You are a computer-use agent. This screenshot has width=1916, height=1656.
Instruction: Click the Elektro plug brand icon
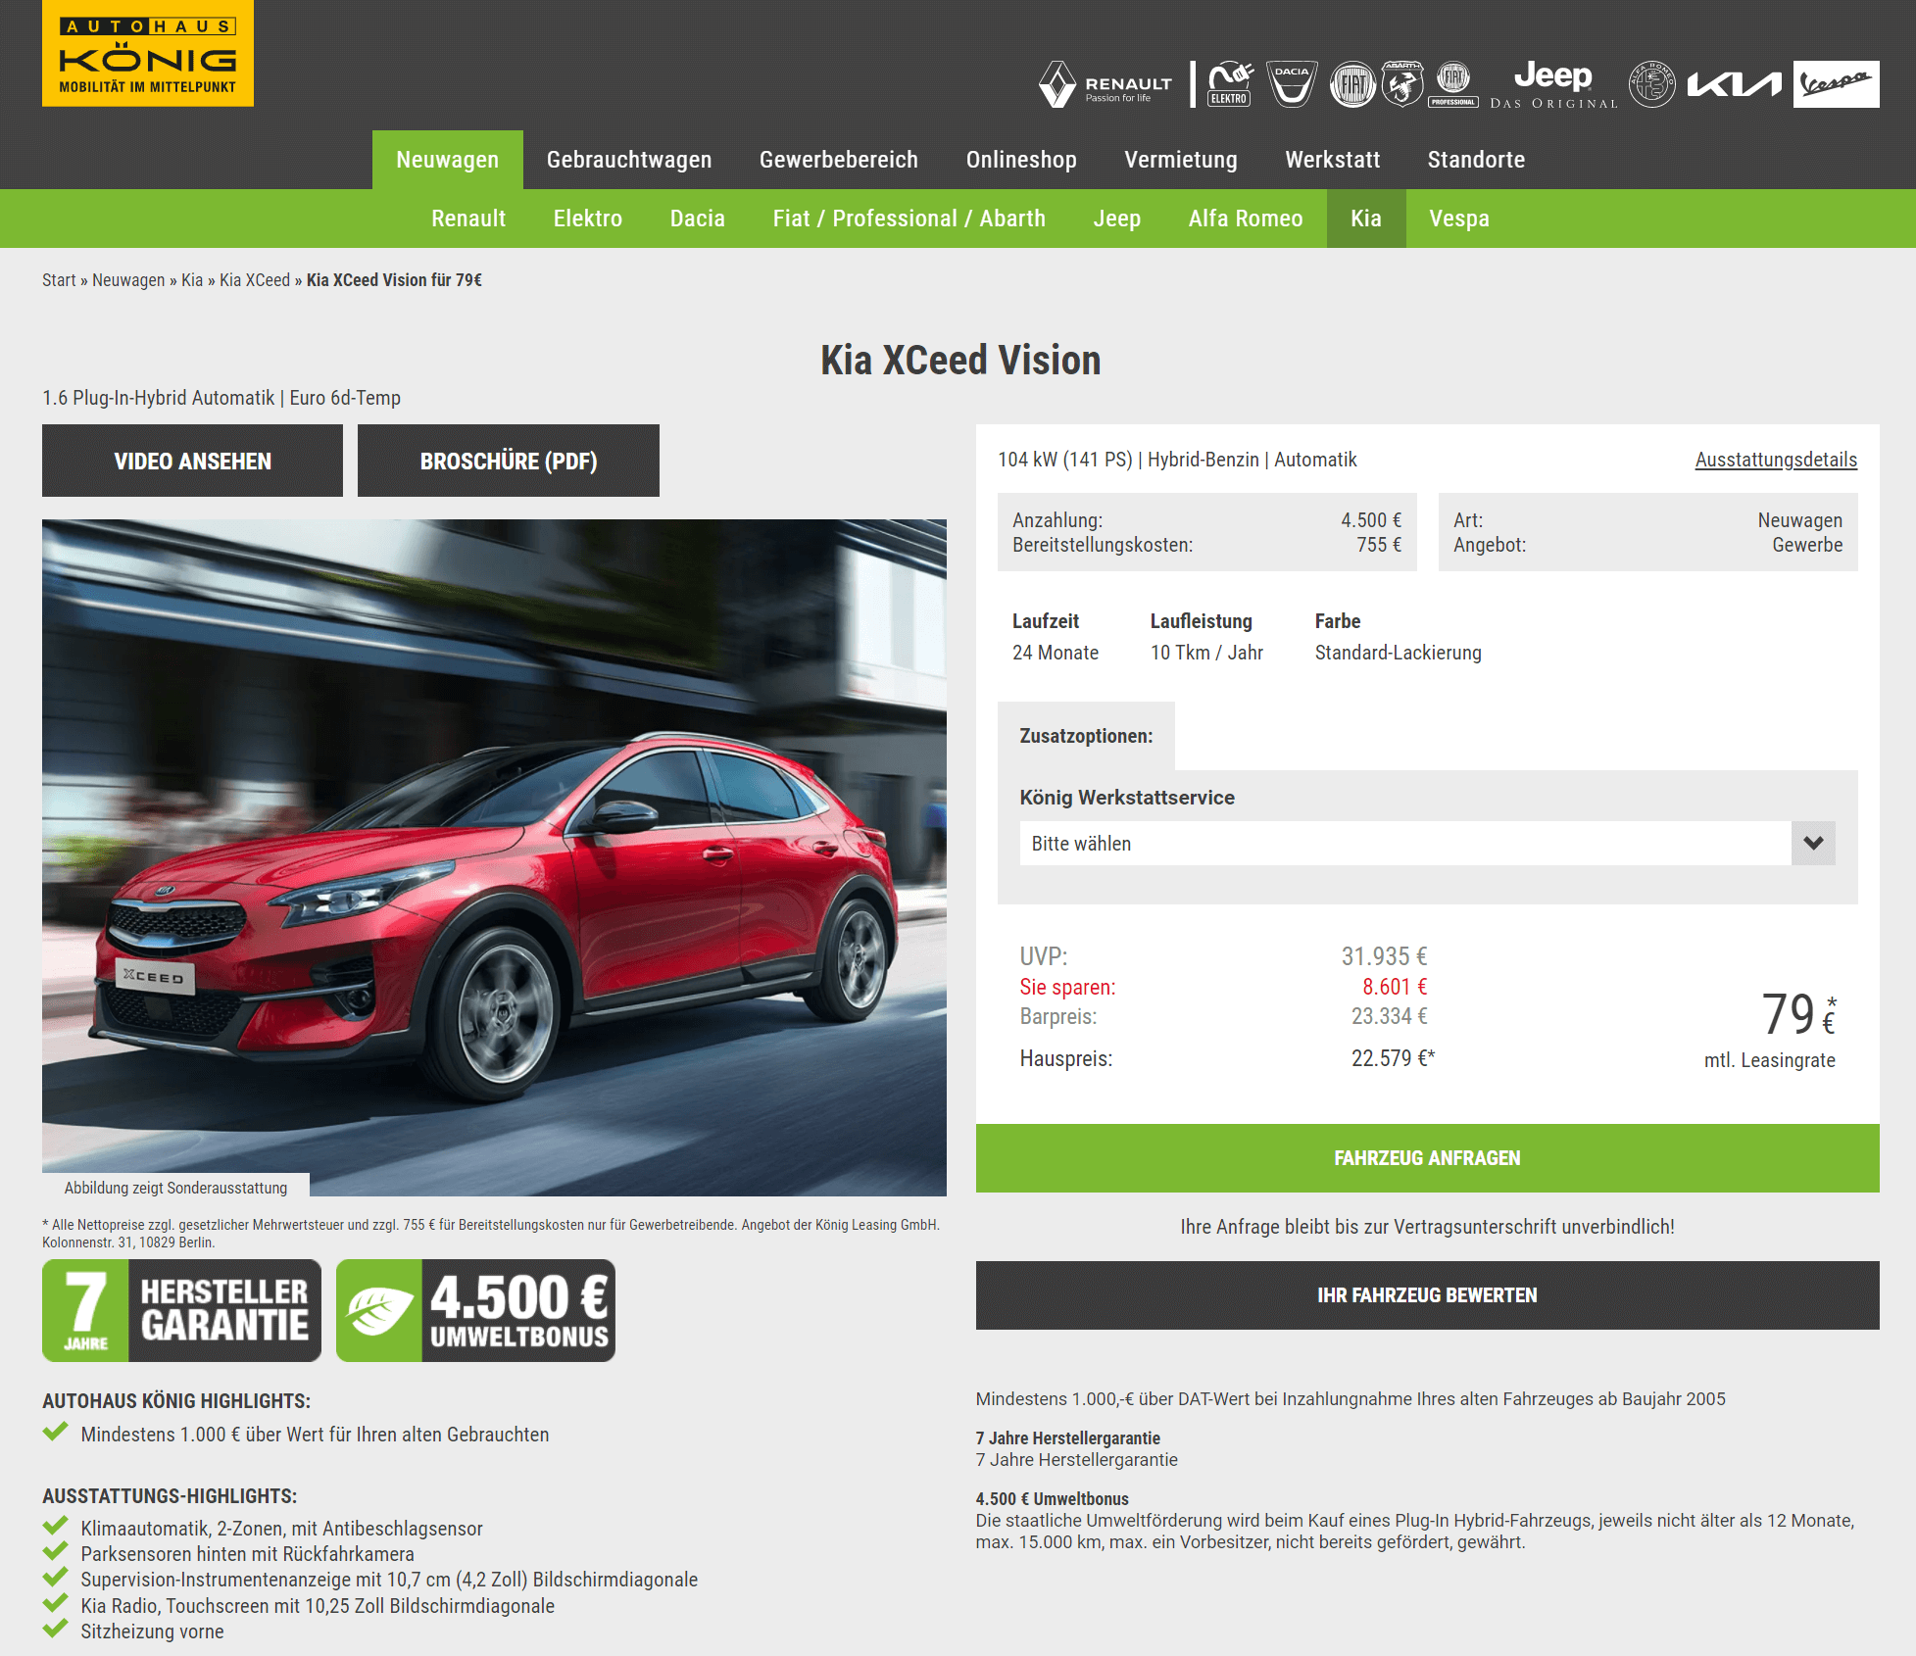[x=1230, y=84]
